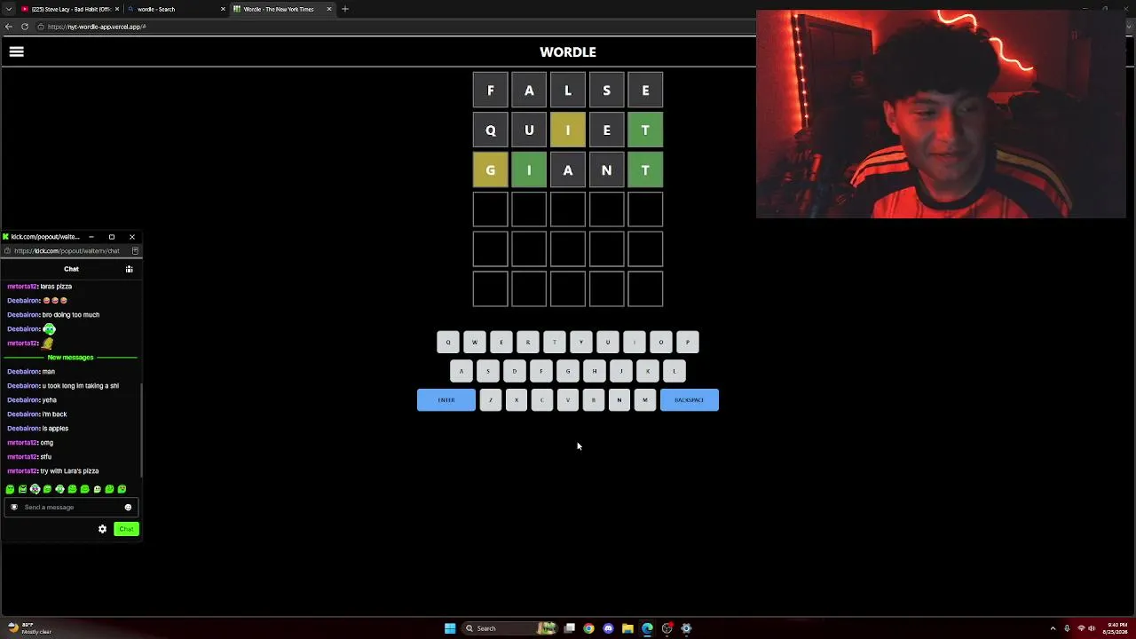This screenshot has width=1136, height=639.
Task: Open the volume control in system tray
Action: (1093, 628)
